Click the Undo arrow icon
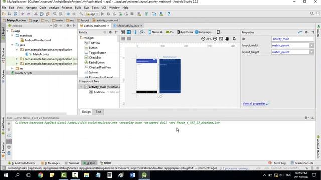 [x=23, y=14]
